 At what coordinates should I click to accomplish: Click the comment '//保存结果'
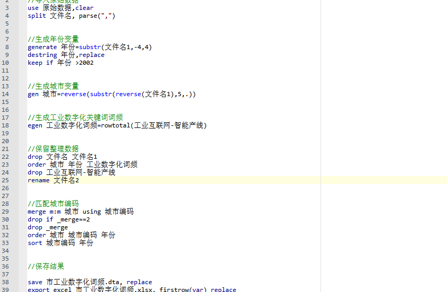click(46, 266)
